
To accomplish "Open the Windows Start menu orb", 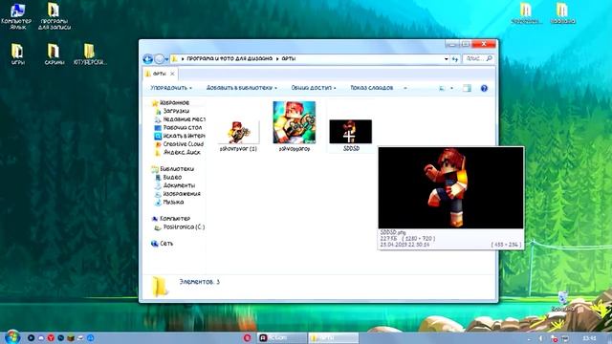I will click(x=12, y=337).
